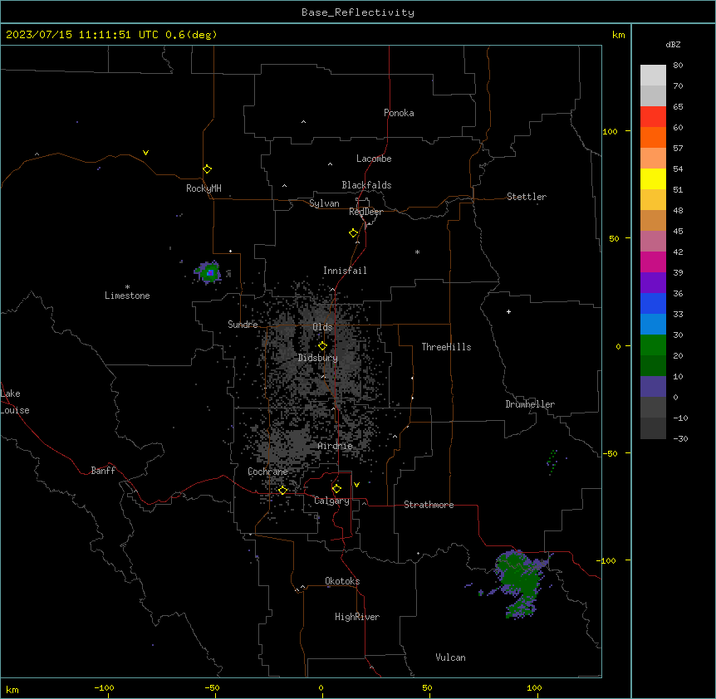Click the Lake Louise label
This screenshot has height=699, width=716.
(x=15, y=402)
